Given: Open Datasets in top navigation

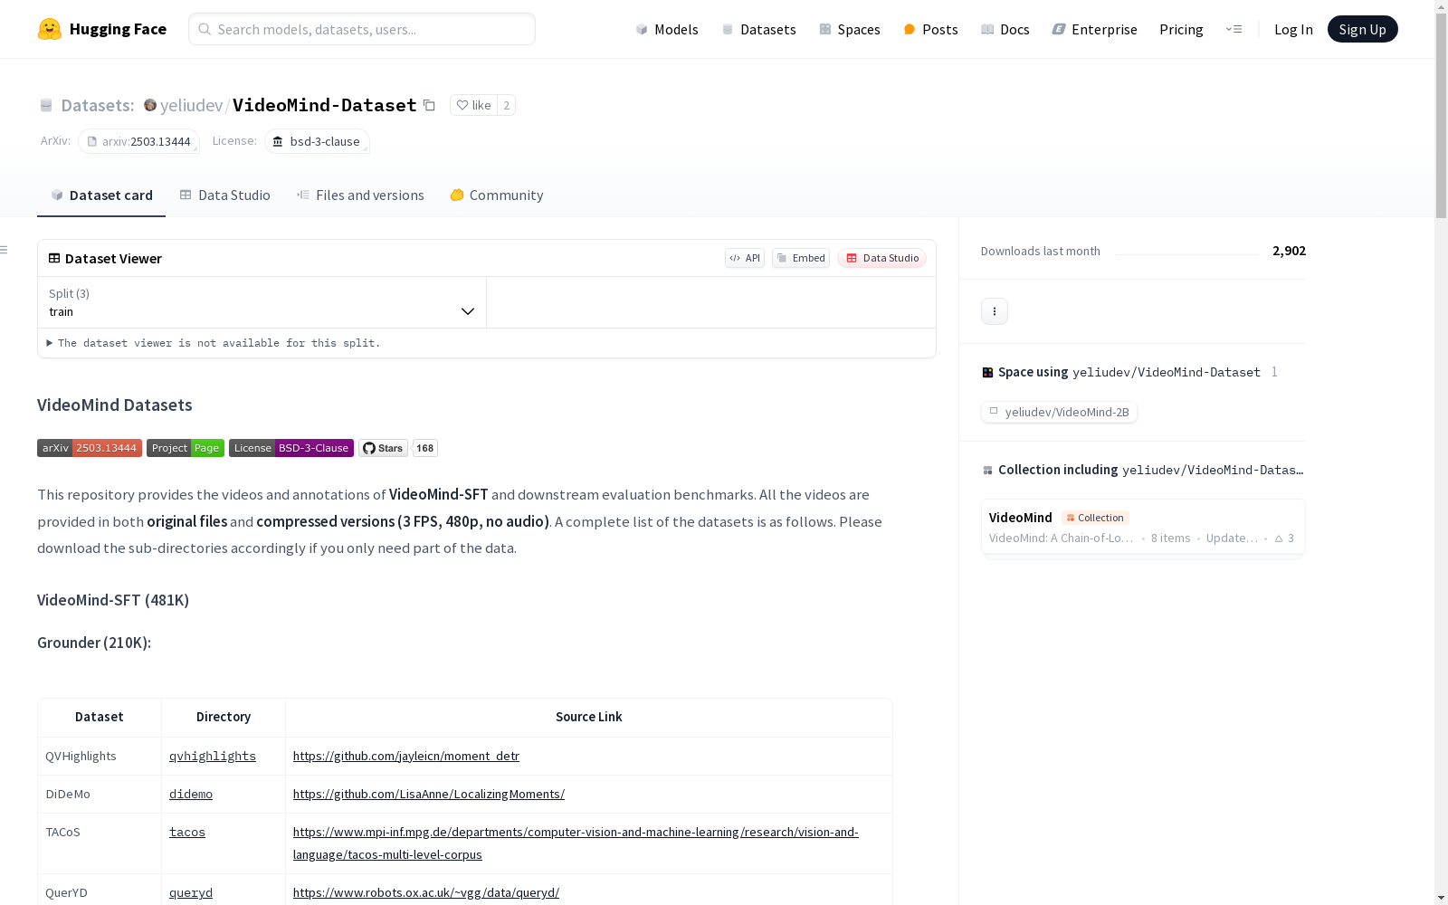Looking at the screenshot, I should 758,30.
